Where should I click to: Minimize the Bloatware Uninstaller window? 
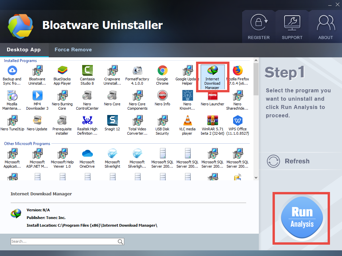(330, 5)
